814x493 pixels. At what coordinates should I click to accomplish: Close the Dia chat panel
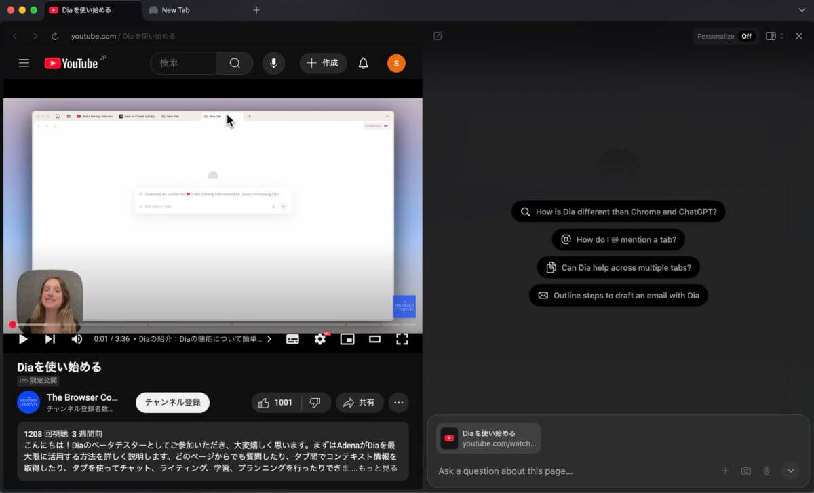click(799, 36)
